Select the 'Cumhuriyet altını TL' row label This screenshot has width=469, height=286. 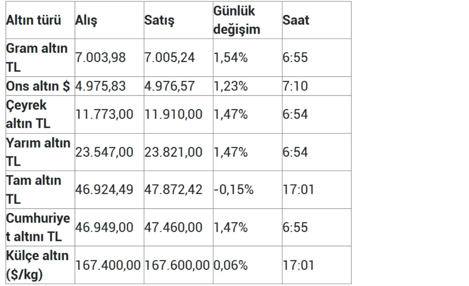point(38,227)
